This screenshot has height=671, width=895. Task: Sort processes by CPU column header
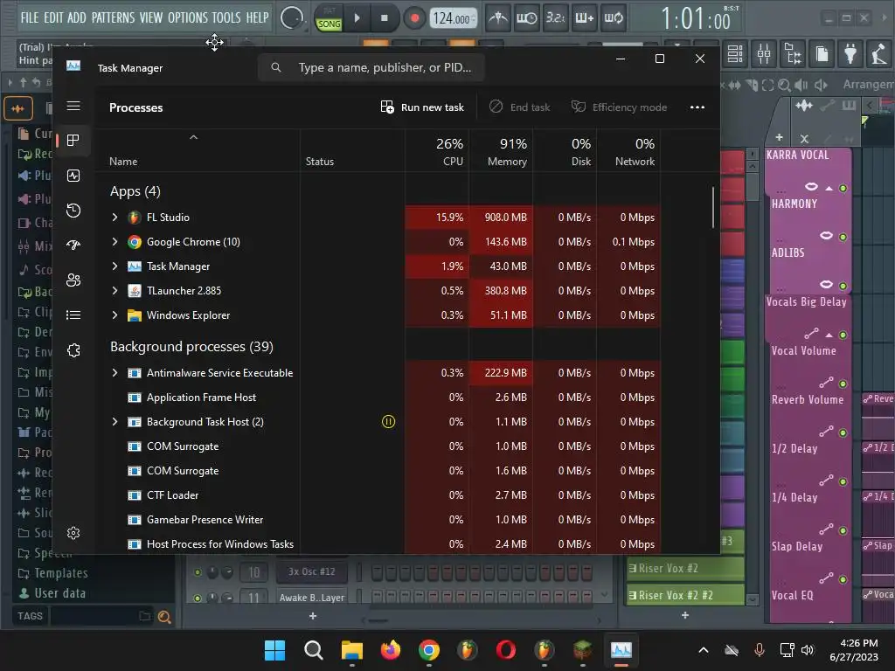tap(437, 152)
